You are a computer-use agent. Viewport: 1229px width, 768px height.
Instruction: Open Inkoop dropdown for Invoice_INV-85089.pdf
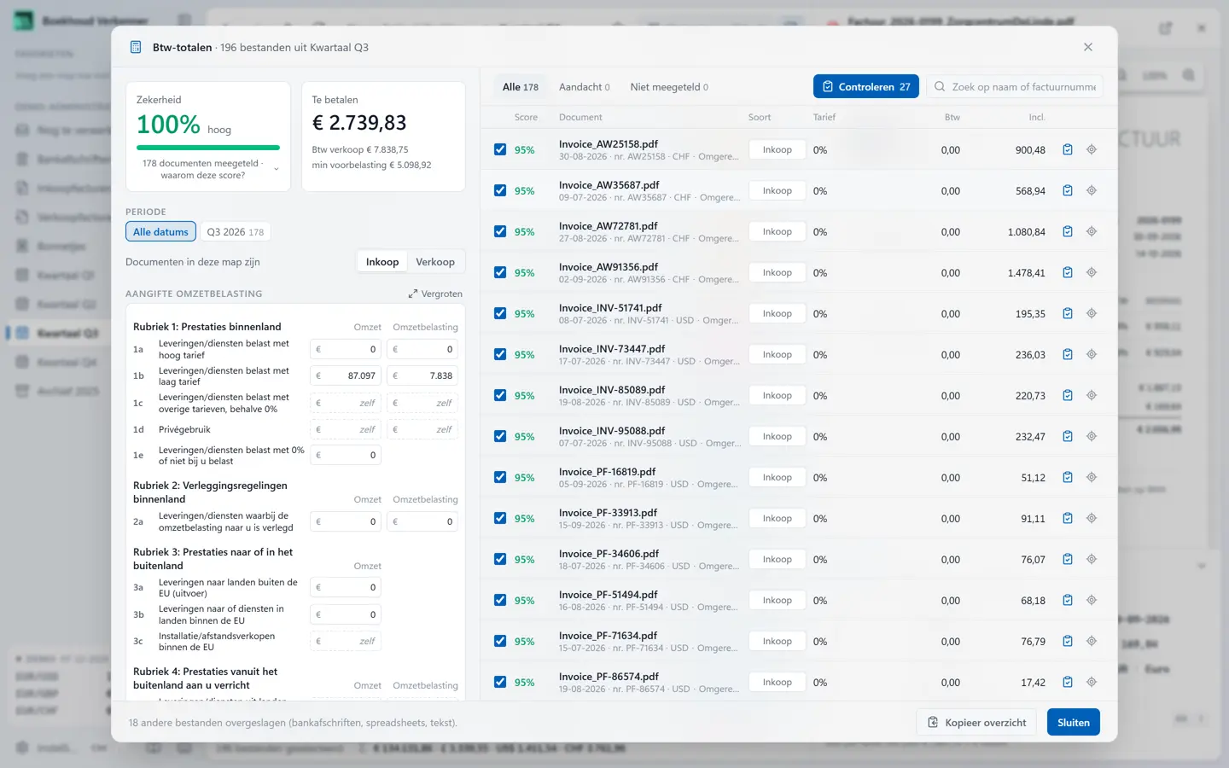[777, 395]
